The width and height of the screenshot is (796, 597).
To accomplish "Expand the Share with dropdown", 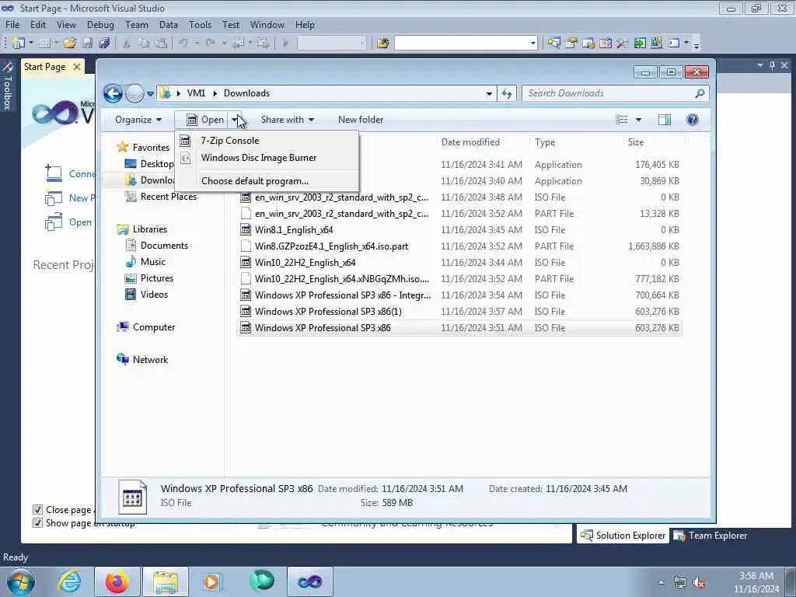I will [288, 120].
